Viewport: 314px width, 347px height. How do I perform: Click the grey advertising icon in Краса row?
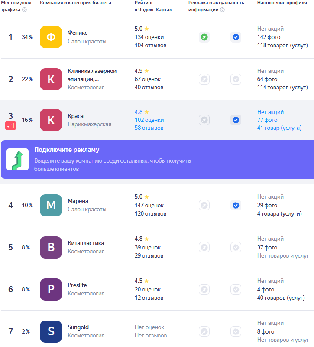[x=204, y=120]
